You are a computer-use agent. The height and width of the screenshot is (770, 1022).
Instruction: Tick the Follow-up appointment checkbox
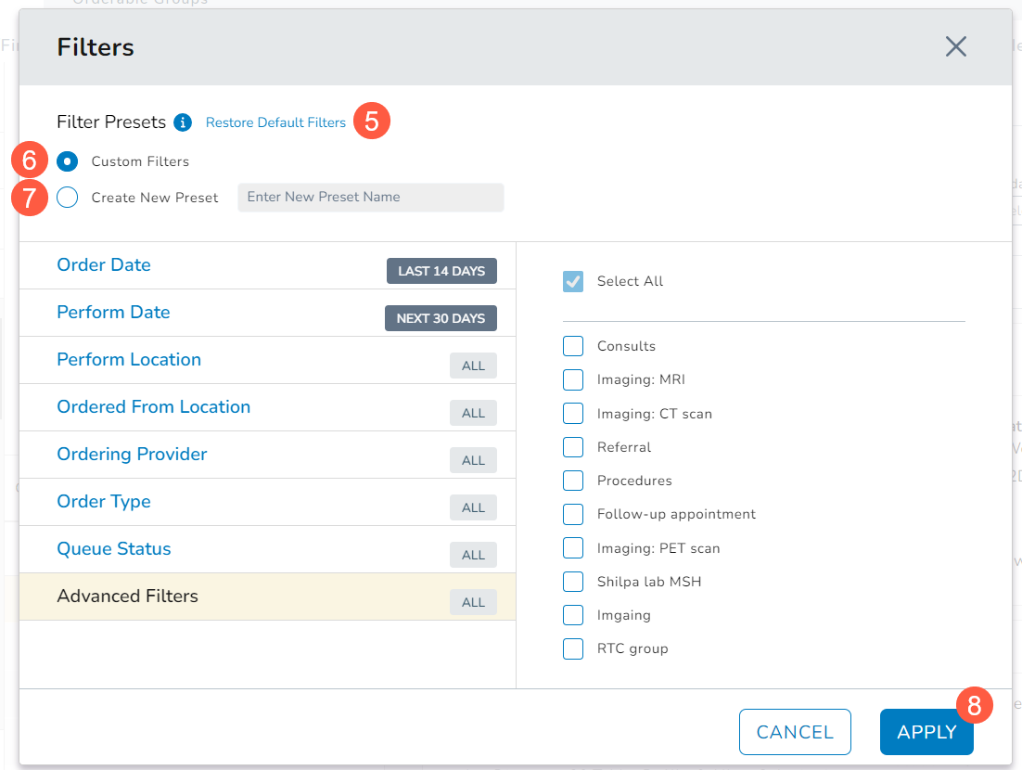573,514
